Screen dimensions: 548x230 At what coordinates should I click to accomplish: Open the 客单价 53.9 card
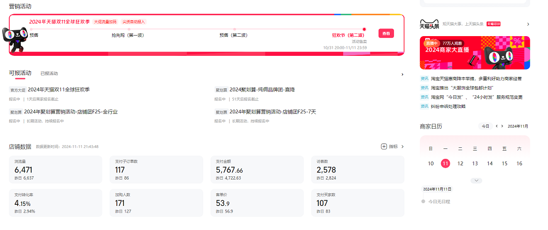point(257,203)
